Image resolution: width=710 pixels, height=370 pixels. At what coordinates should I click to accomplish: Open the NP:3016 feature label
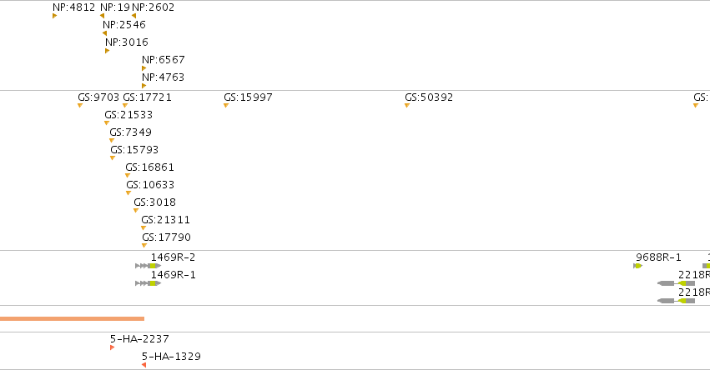[127, 42]
